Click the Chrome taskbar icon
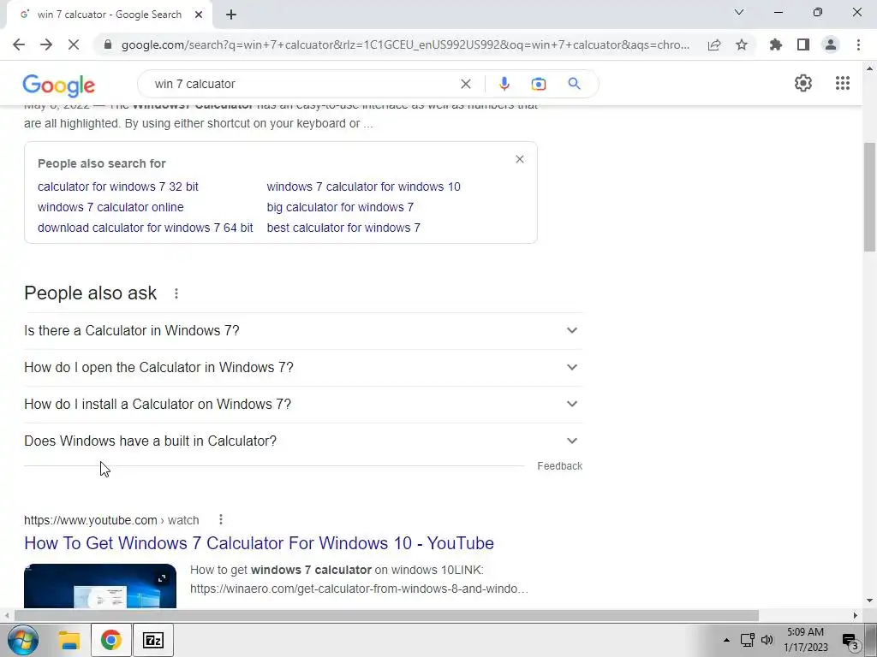 click(111, 640)
